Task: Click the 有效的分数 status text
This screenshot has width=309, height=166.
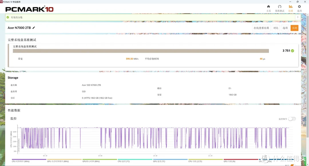Action: 17,17
